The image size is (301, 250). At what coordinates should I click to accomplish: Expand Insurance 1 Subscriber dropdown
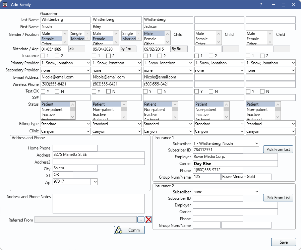pos(256,143)
